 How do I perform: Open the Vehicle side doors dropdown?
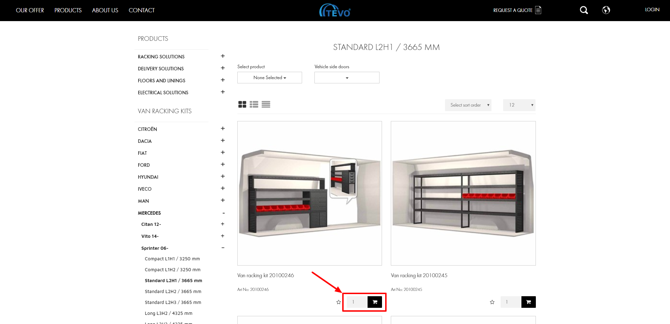pyautogui.click(x=346, y=78)
